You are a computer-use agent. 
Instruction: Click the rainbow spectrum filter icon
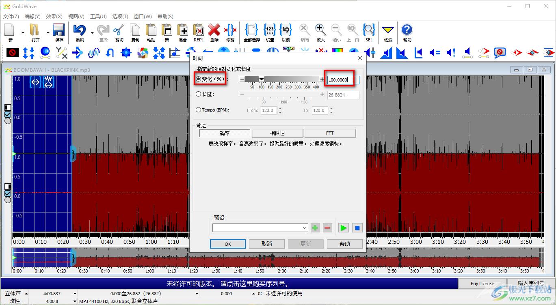[337, 50]
